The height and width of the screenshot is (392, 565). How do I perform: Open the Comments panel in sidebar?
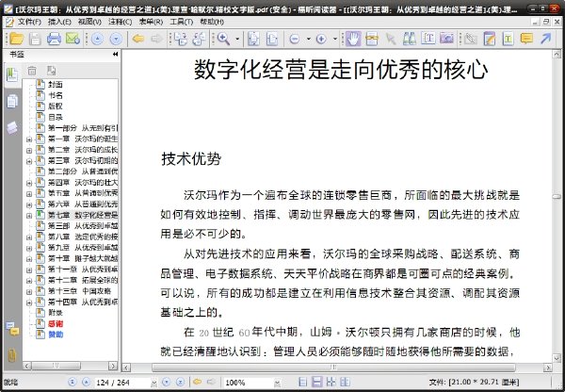pyautogui.click(x=12, y=329)
